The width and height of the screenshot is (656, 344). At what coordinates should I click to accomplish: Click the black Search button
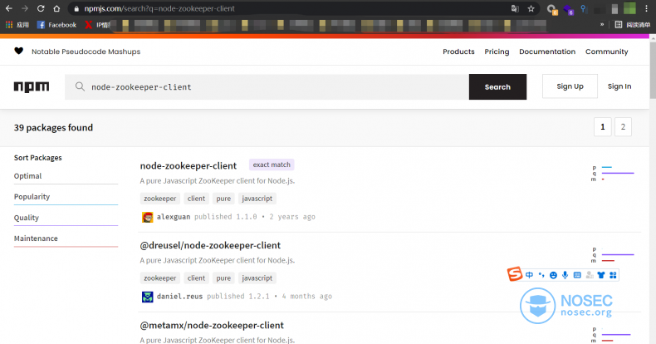497,87
